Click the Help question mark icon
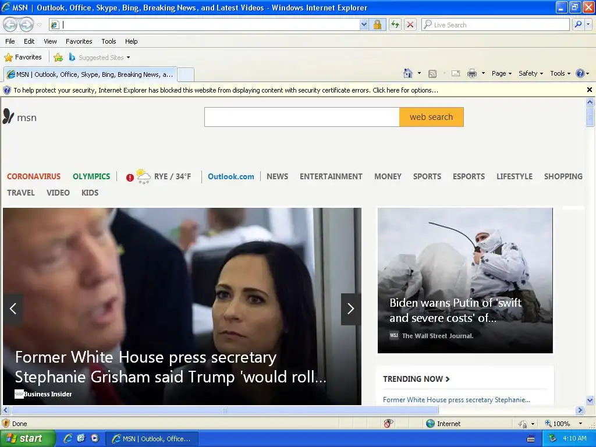This screenshot has width=596, height=447. coord(580,73)
